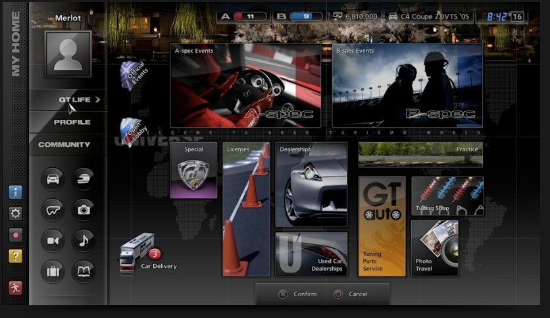This screenshot has height=318, width=550.
Task: Select the COMMUNITY menu item
Action: (x=64, y=145)
